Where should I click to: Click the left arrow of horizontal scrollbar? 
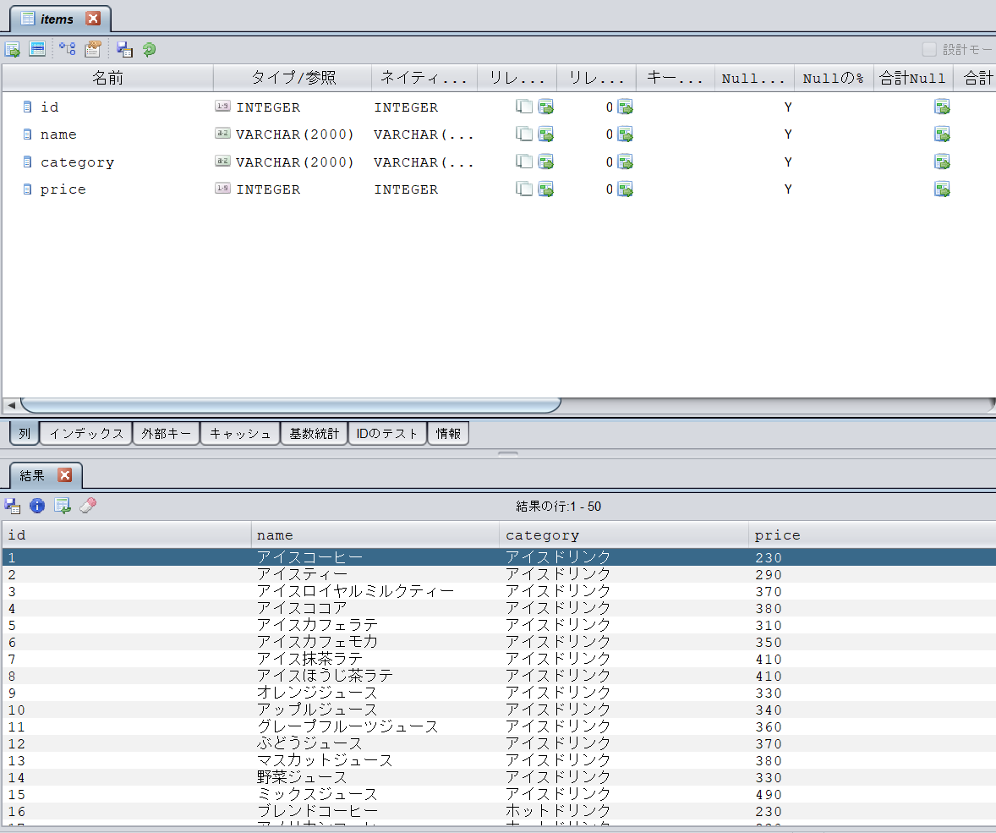pos(11,405)
